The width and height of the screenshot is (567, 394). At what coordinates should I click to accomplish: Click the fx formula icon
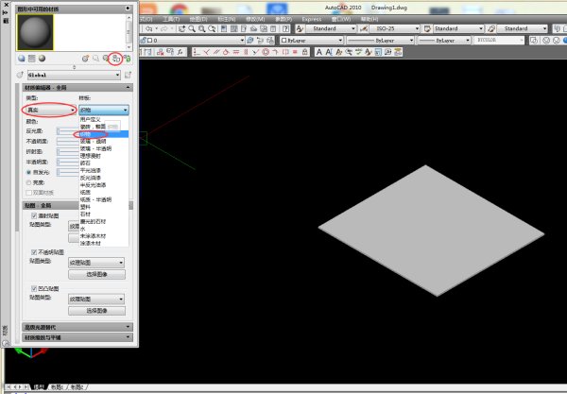(180, 52)
